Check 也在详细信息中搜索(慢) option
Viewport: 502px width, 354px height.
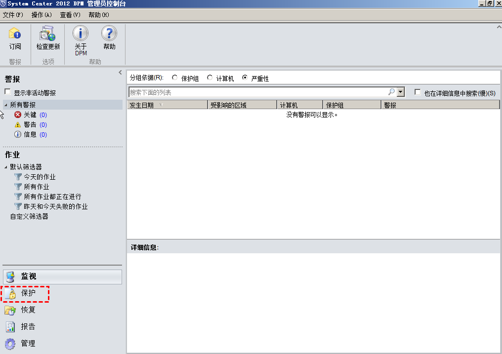(417, 92)
